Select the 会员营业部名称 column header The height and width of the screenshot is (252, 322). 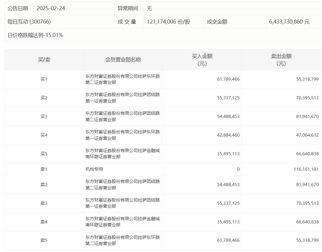[x=123, y=60]
